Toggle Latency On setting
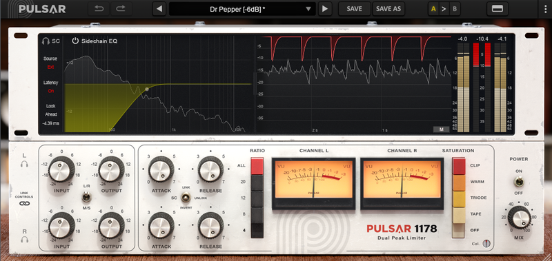 [50, 91]
